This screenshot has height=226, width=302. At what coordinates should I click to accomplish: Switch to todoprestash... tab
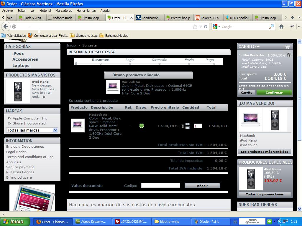point(61,18)
